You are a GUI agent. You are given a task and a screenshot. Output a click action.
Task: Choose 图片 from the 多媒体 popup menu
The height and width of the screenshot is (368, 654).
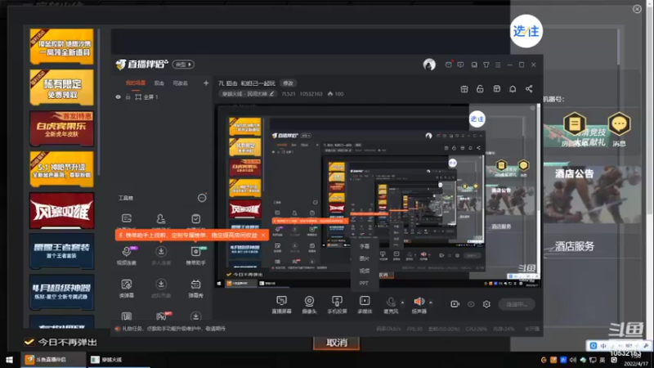coord(364,258)
